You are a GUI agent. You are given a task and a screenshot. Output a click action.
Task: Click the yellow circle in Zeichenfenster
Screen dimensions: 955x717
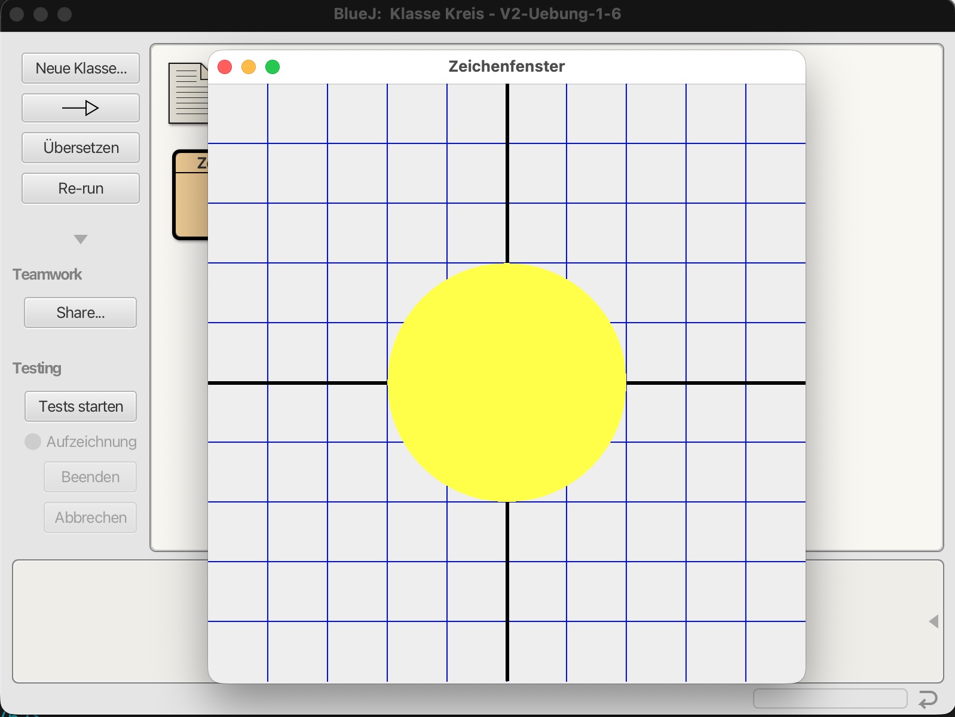pyautogui.click(x=507, y=382)
